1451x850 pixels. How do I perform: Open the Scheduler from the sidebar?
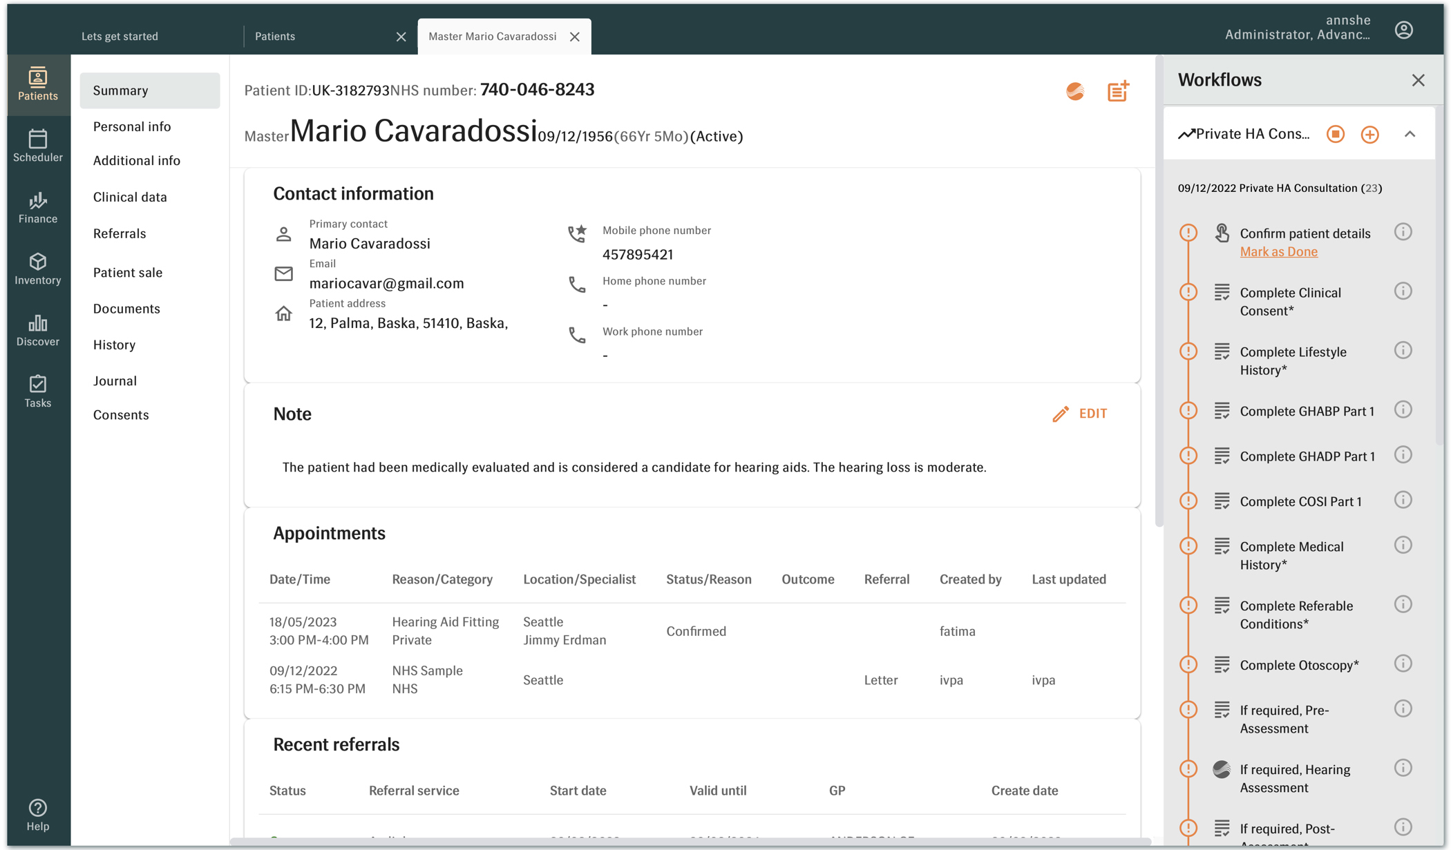[x=37, y=145]
